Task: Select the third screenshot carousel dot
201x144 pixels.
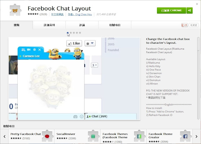Action: pyautogui.click(x=74, y=33)
